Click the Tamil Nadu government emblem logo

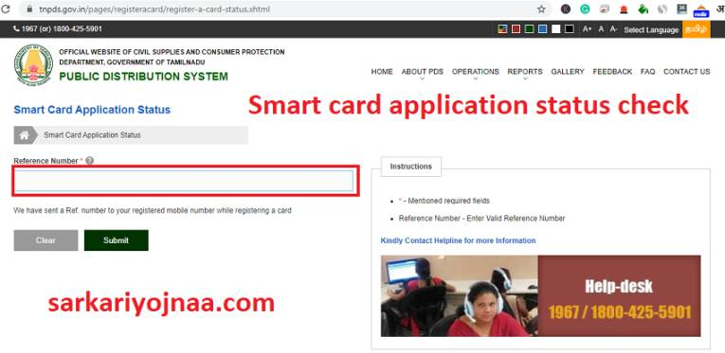coord(33,65)
